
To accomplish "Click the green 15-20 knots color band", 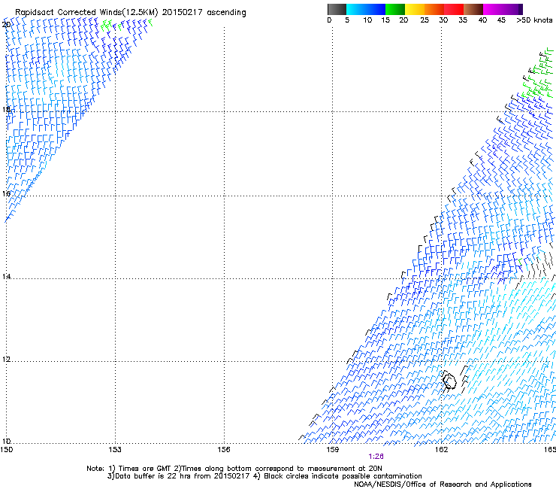I will (395, 9).
